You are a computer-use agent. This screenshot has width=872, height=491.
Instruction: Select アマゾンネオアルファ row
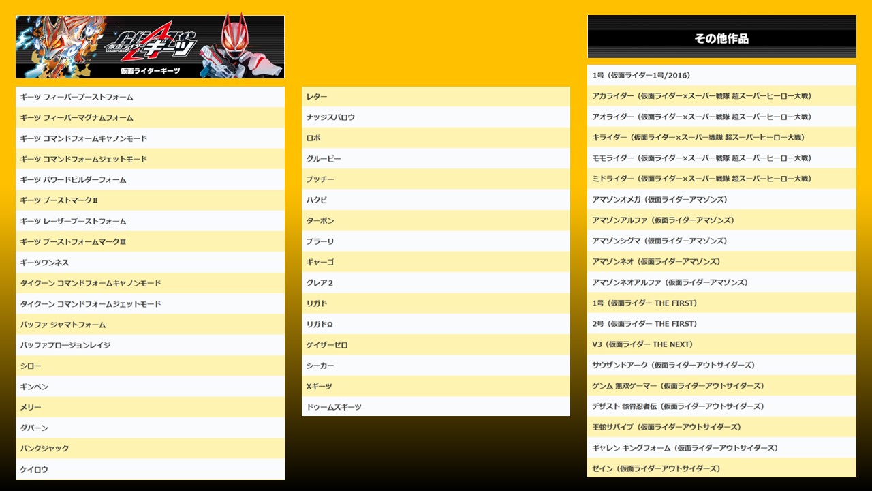[x=721, y=282]
